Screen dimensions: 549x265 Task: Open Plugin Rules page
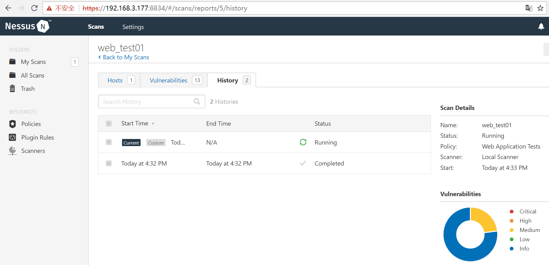pyautogui.click(x=37, y=137)
